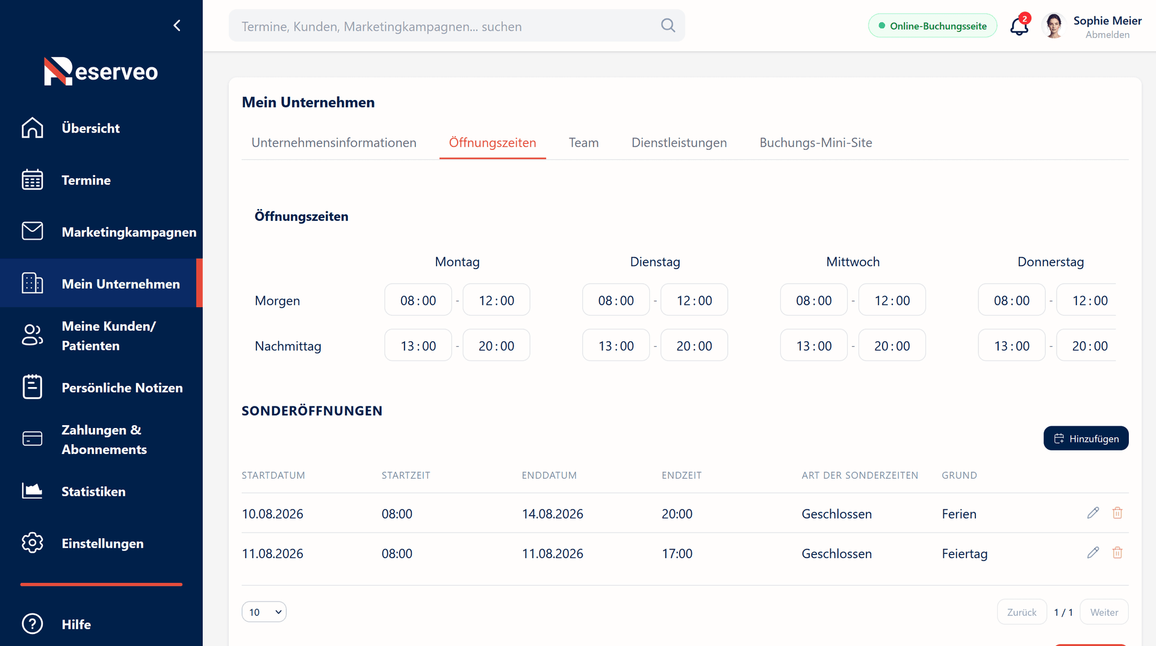Edit Montag Morgen start time 08:00
The image size is (1156, 646).
click(x=418, y=300)
